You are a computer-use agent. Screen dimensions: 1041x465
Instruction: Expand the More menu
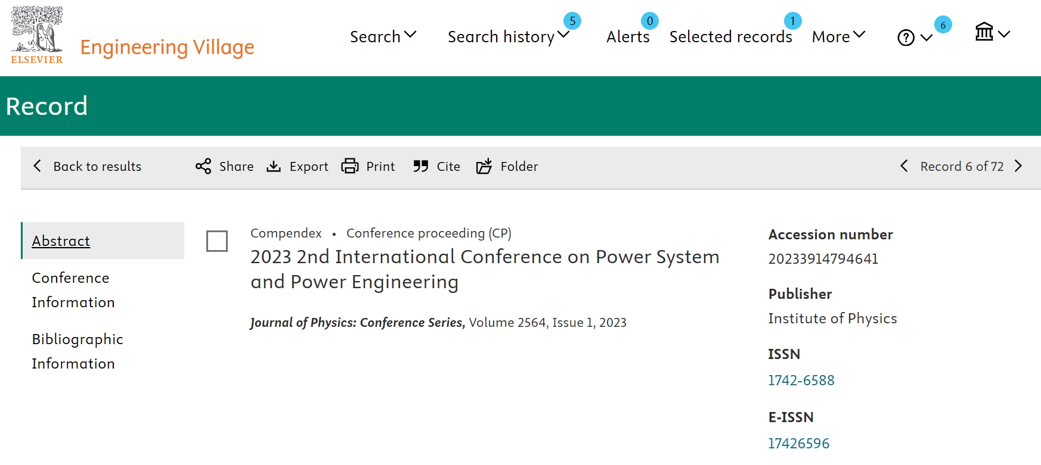[838, 36]
